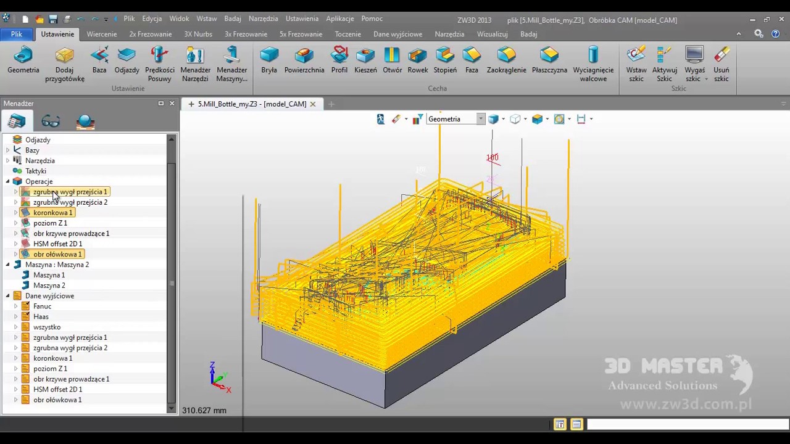This screenshot has height=444, width=790.
Task: Choose the Zaokrąglenie fillet feature
Action: 506,60
